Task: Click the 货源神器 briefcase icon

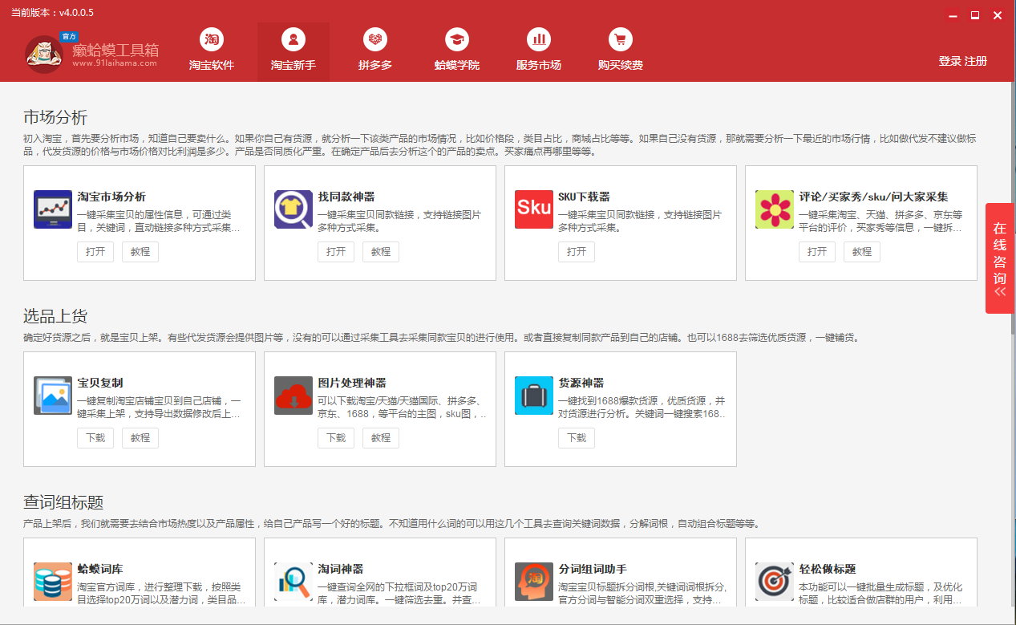Action: 534,396
